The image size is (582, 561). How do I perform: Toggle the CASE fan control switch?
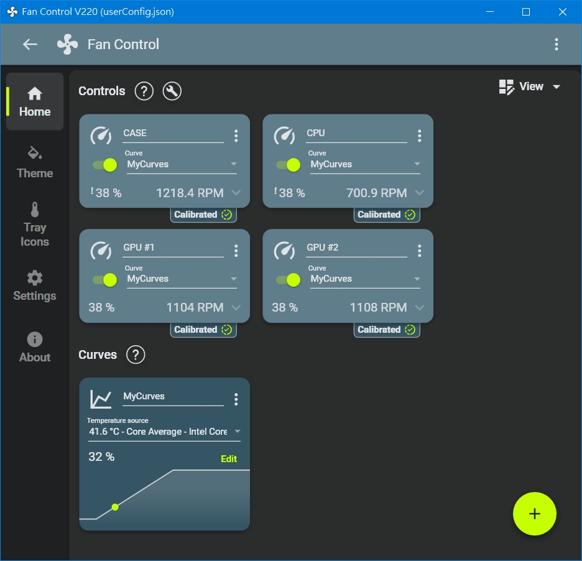tap(105, 165)
